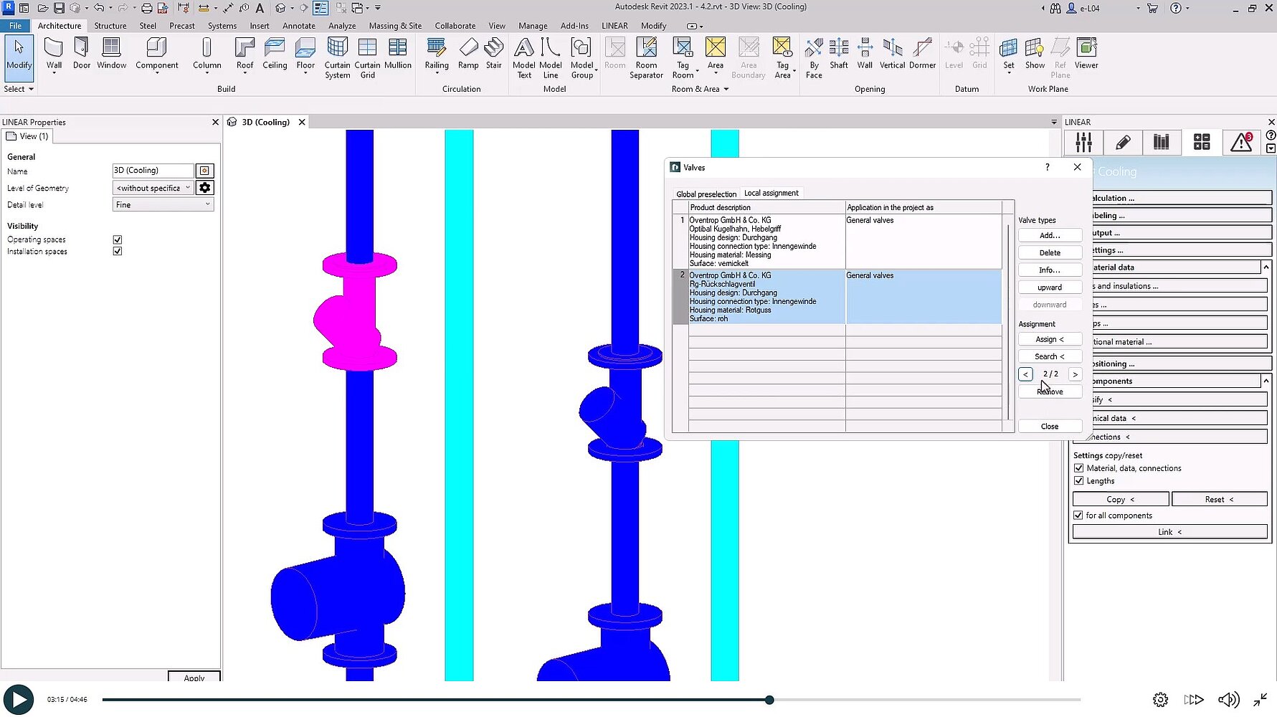Click the gear icon beside Level of Geometry

[205, 188]
